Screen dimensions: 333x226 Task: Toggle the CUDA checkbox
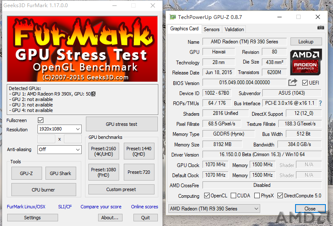(x=233, y=195)
